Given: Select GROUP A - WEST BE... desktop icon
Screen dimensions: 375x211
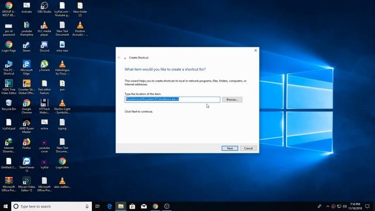Looking at the screenshot, I should click(x=9, y=9).
